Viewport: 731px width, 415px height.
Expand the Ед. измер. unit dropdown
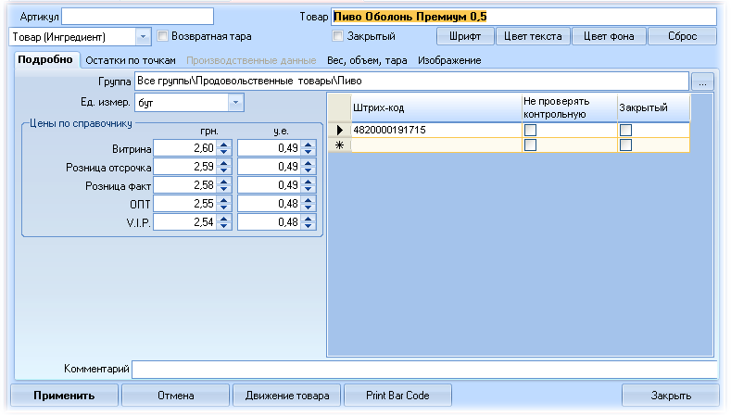pos(235,103)
